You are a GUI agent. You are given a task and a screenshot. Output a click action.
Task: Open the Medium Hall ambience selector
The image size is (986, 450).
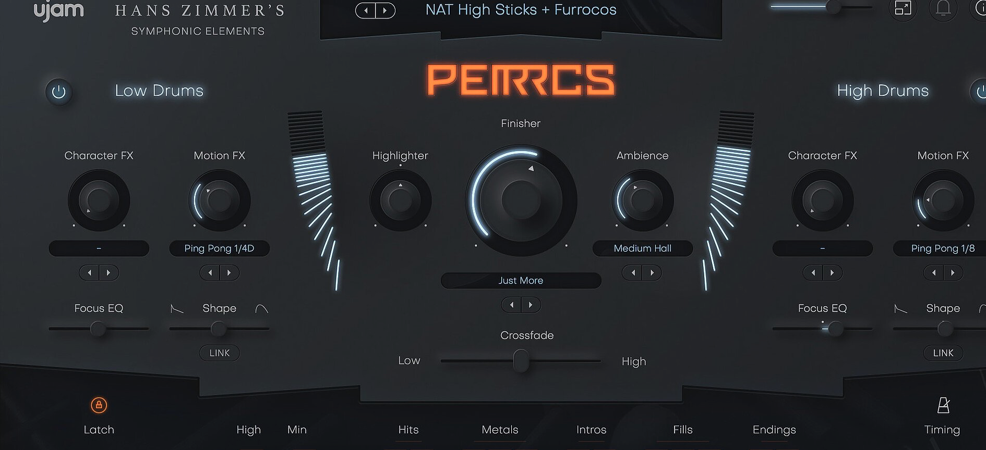pyautogui.click(x=642, y=248)
